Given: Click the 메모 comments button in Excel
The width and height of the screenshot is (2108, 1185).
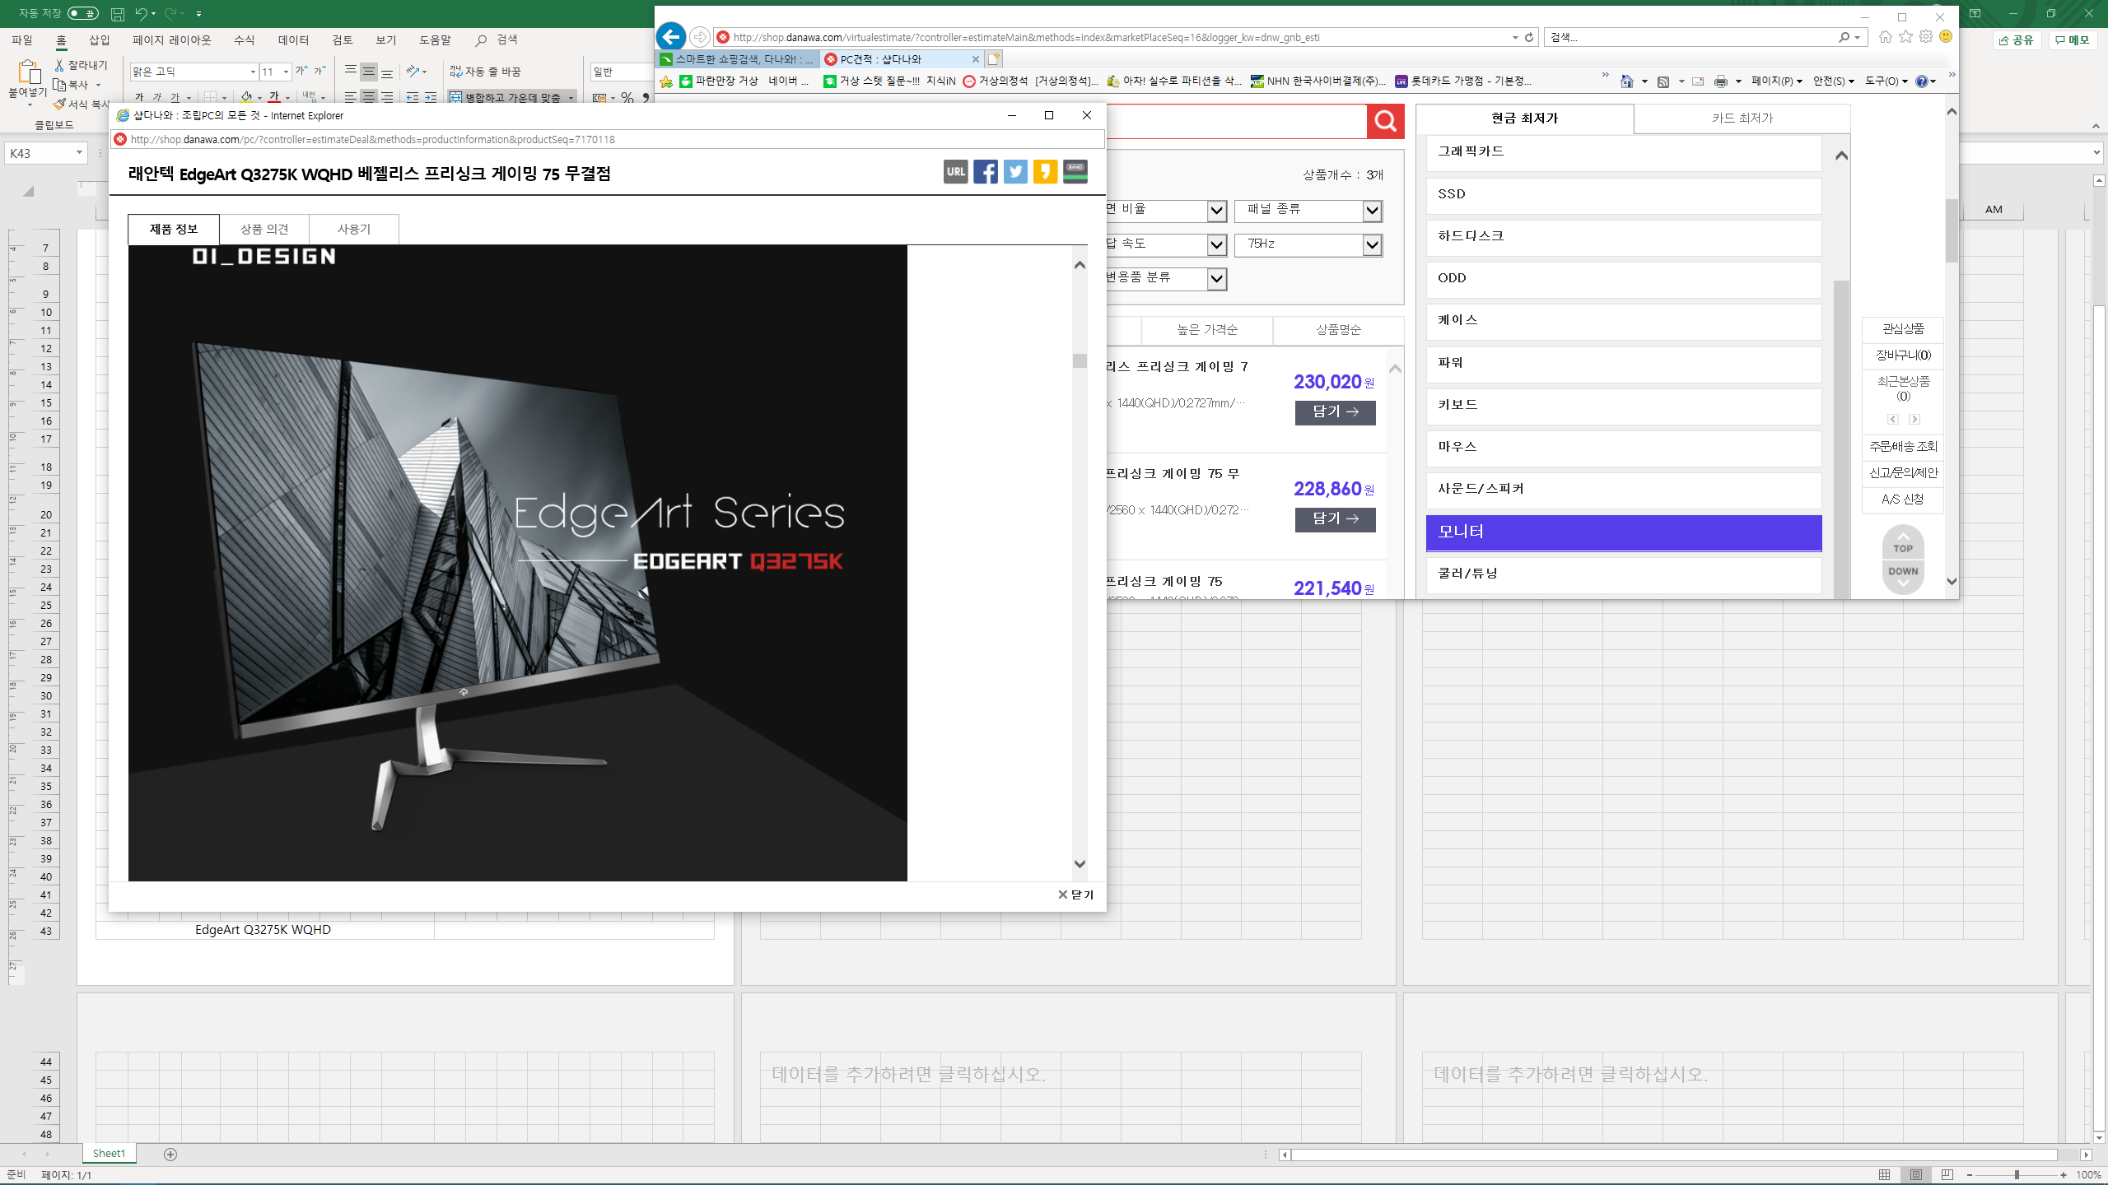Looking at the screenshot, I should point(2072,39).
